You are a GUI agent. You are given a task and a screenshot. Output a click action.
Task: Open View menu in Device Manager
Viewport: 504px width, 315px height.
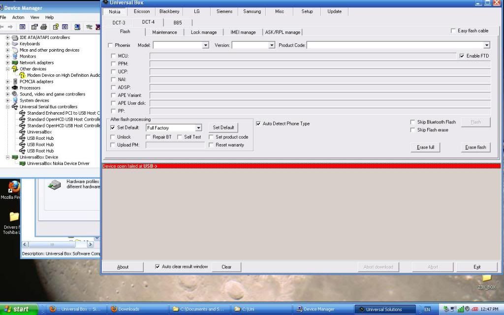35,17
